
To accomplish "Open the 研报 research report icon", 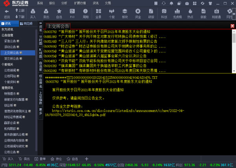I will tap(151, 11).
